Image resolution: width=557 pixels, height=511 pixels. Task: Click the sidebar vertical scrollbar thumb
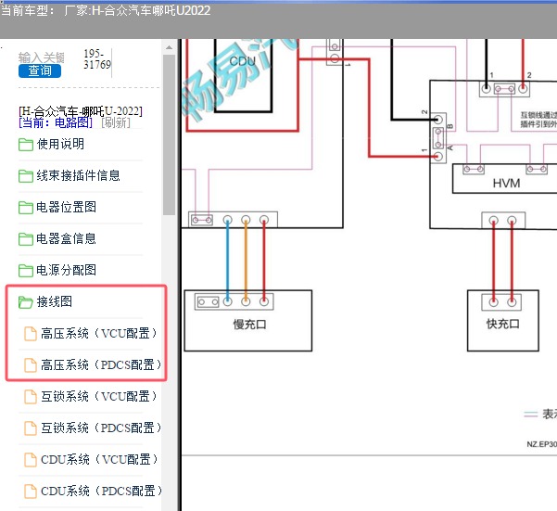[x=169, y=134]
